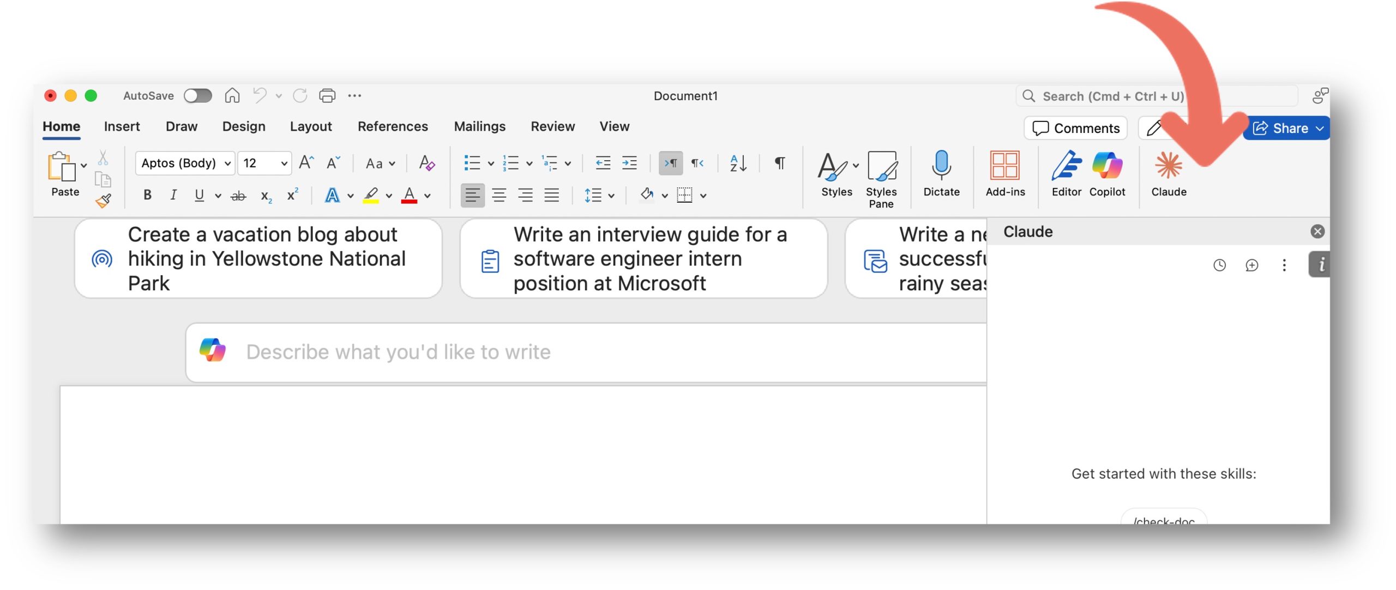Viewport: 1396px width, 590px height.
Task: Switch to the Insert tab
Action: [122, 126]
